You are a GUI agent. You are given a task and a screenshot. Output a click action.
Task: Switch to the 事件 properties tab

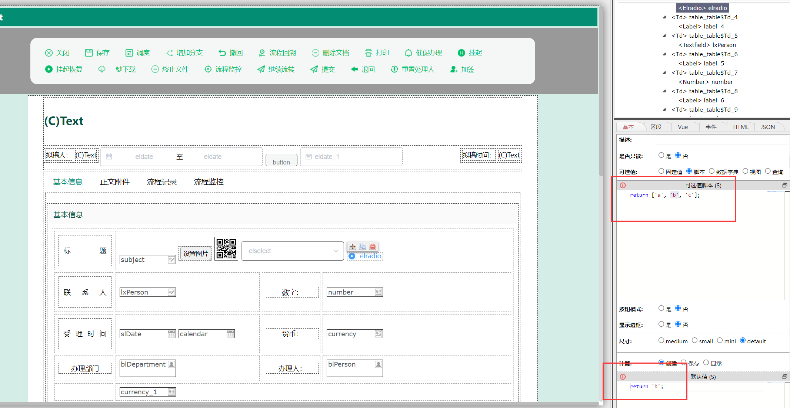(x=711, y=127)
